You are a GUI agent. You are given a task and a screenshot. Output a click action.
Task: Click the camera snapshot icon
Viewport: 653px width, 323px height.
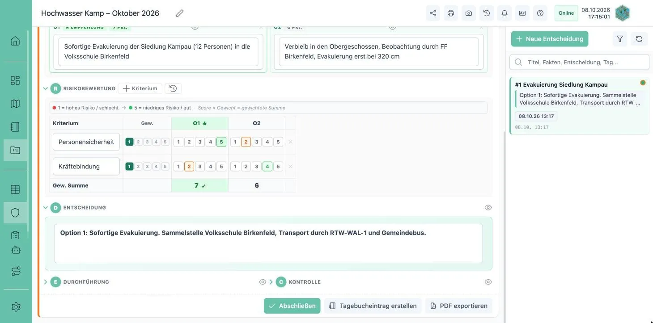coord(469,13)
